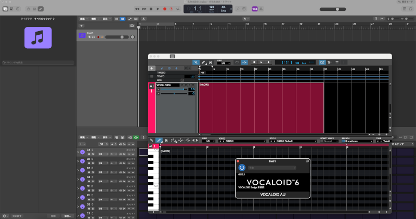Click the green MIDI-in button in step editor
The width and height of the screenshot is (416, 219).
tap(136, 138)
